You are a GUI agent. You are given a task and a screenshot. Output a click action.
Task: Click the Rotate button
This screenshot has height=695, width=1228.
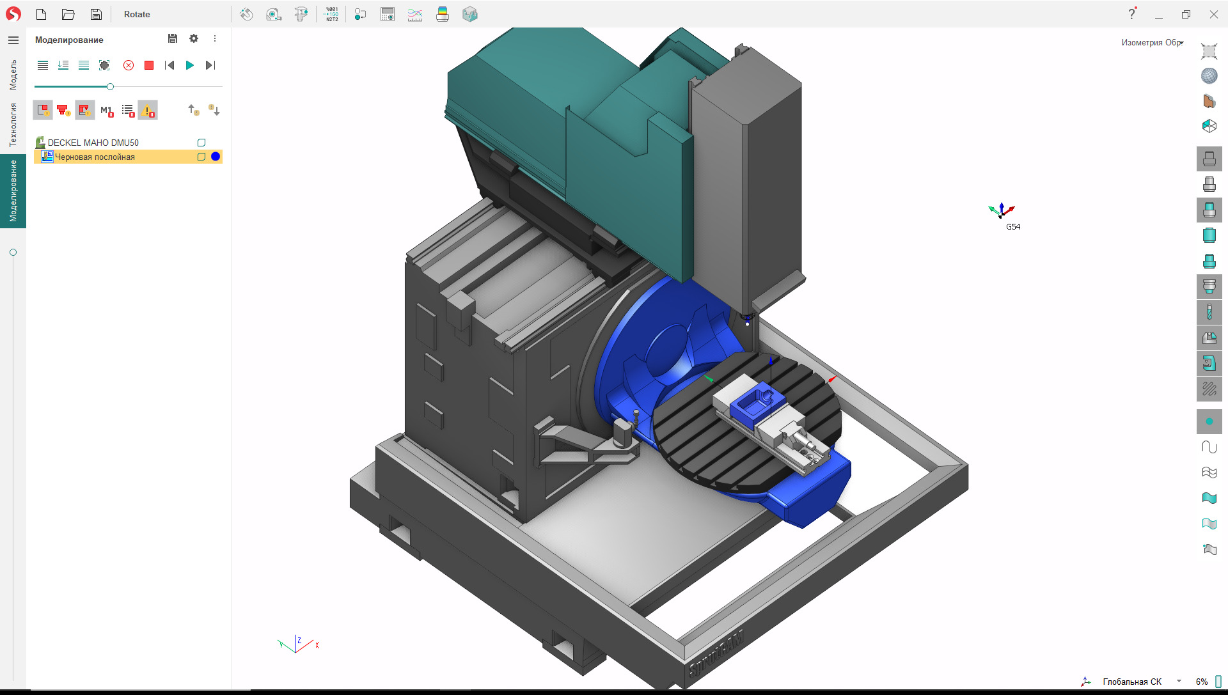coord(137,14)
